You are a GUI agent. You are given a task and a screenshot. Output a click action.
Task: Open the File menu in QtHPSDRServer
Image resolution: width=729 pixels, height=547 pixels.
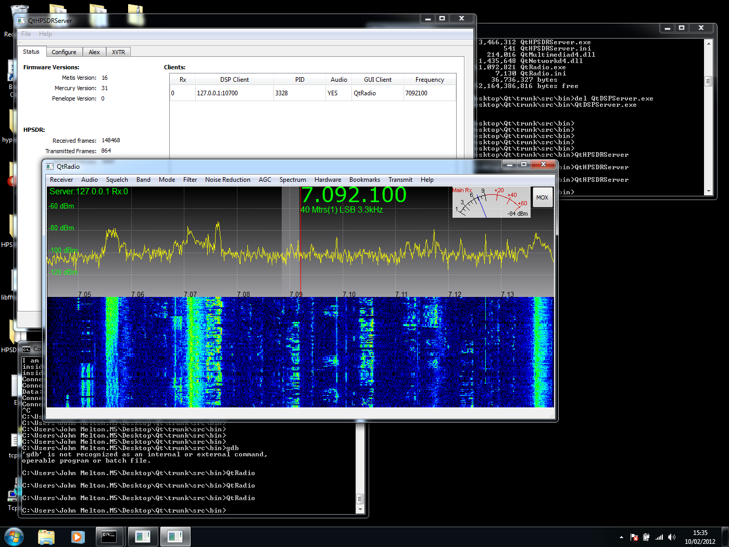[26, 34]
